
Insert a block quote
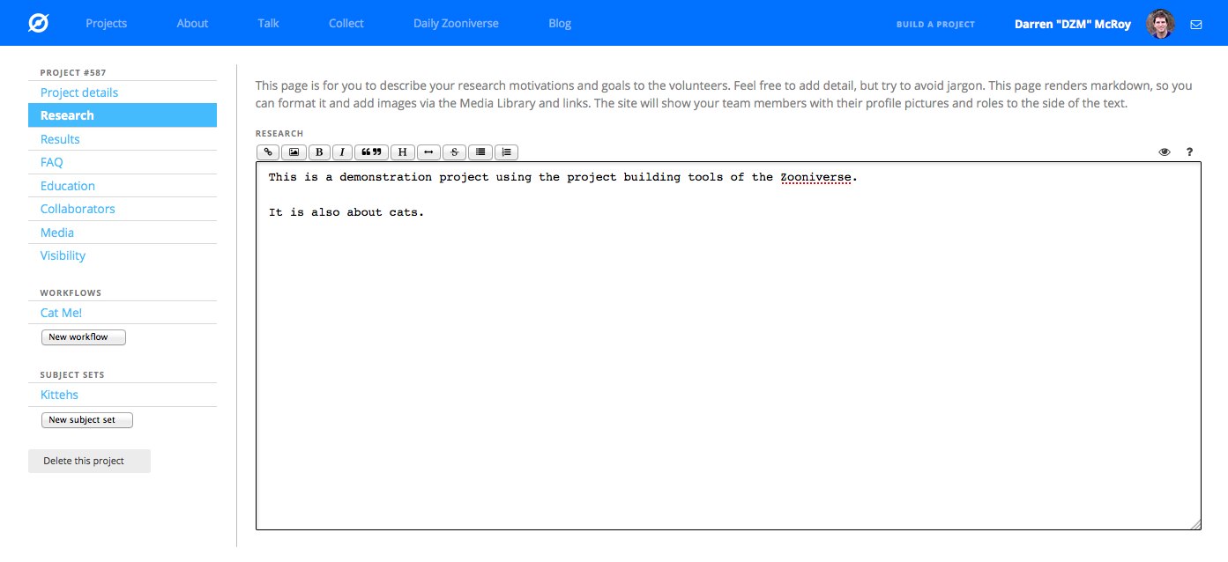tap(371, 152)
